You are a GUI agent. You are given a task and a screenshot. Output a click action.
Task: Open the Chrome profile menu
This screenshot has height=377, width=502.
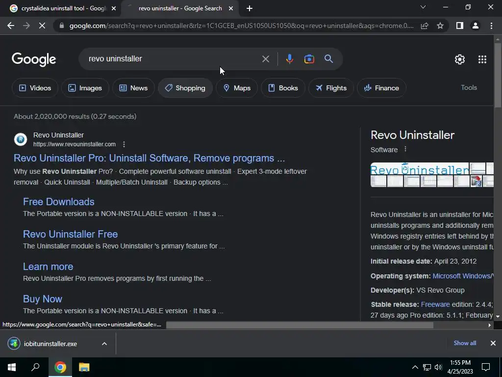[476, 26]
